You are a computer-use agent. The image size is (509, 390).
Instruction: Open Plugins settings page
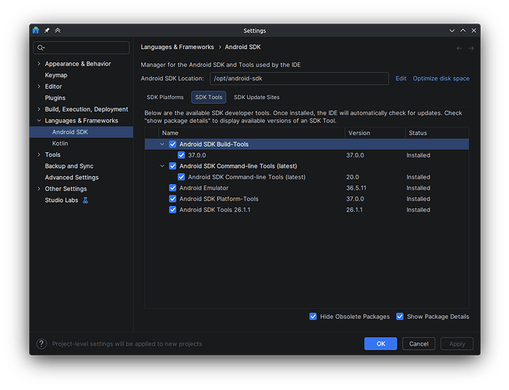[55, 97]
